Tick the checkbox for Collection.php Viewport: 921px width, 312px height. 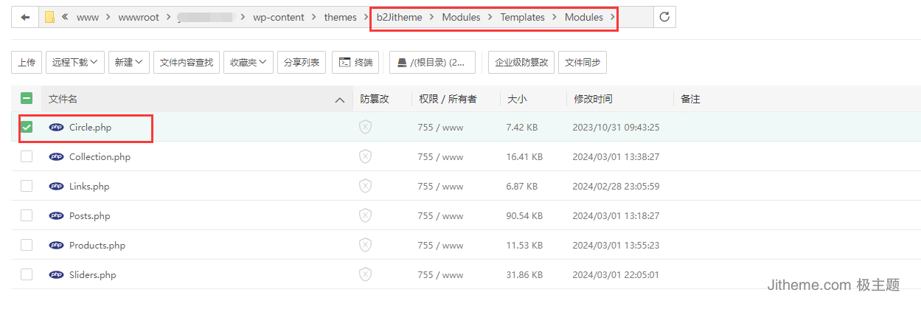[x=27, y=156]
